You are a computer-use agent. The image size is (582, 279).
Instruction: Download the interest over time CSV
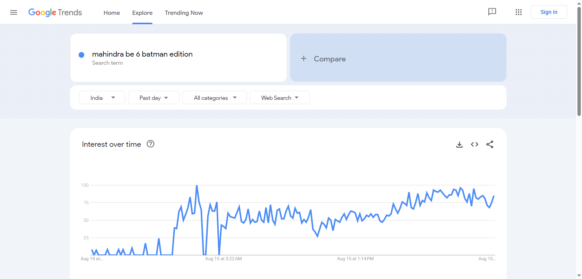click(460, 144)
